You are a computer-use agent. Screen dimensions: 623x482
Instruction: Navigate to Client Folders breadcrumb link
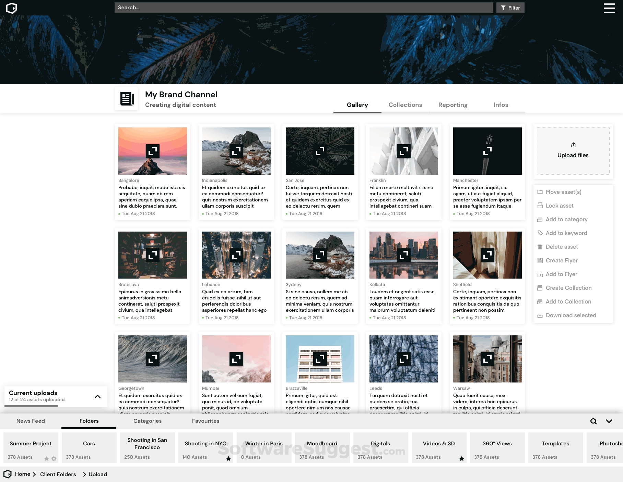point(58,474)
